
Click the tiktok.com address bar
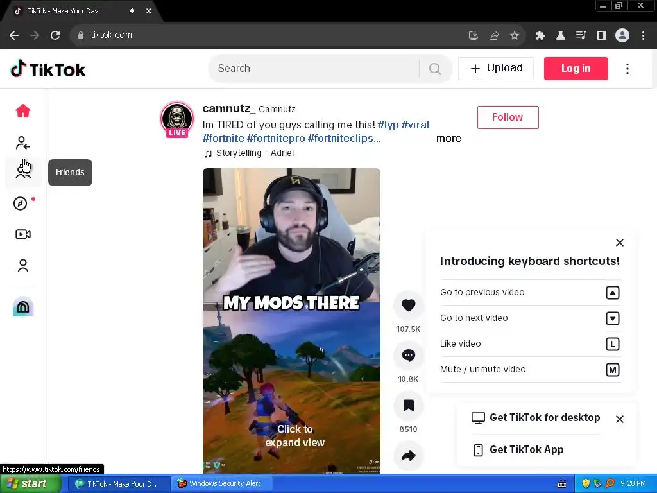point(268,35)
